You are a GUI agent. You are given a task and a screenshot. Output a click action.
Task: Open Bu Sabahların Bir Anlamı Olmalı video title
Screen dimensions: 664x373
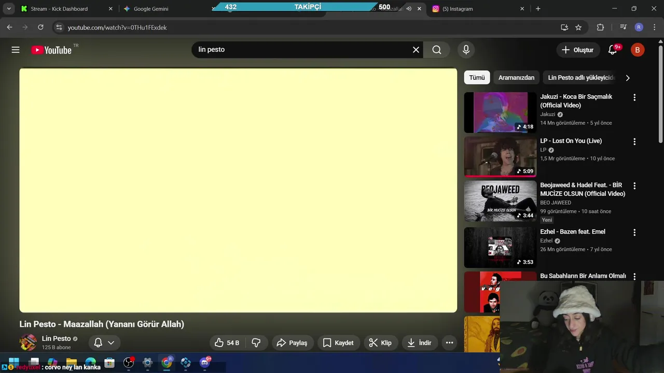(583, 276)
